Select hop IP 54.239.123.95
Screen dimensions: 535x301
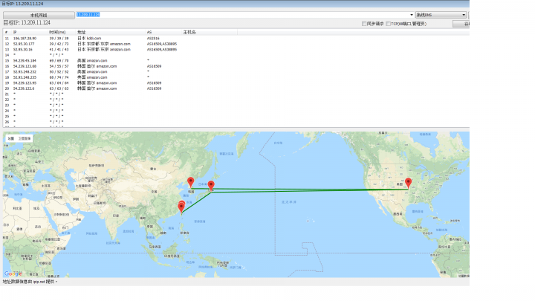tap(25, 83)
